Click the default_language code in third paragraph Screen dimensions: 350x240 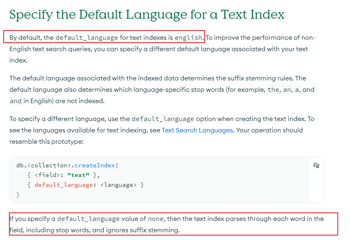(163, 119)
